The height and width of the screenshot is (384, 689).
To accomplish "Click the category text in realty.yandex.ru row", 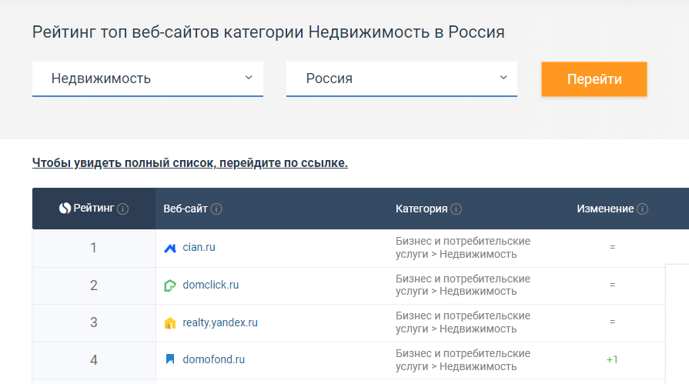I will pos(463,322).
